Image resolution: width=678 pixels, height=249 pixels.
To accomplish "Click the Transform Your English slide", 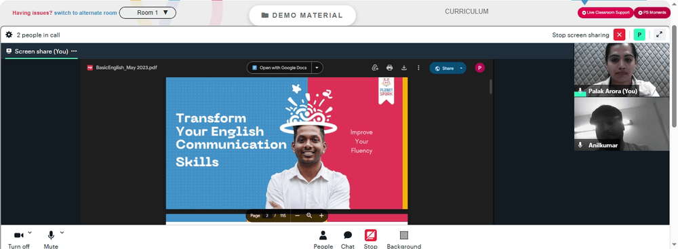I will [287, 143].
